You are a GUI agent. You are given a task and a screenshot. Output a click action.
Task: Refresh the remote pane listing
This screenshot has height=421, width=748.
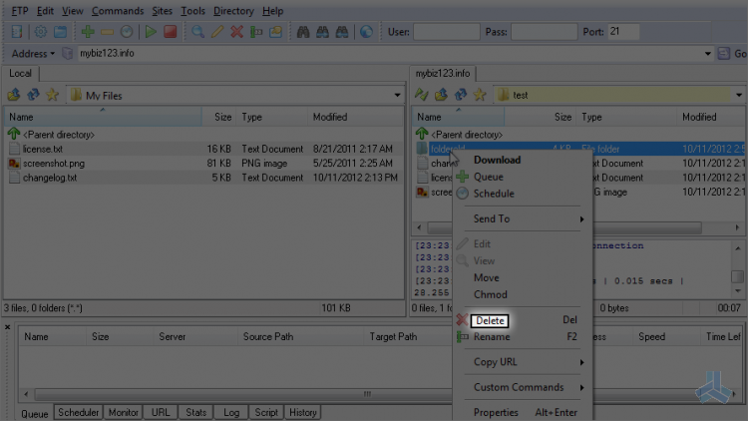pyautogui.click(x=461, y=95)
